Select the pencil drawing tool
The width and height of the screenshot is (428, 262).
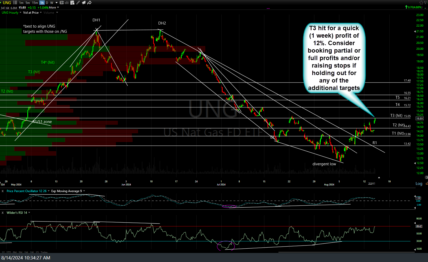click(78, 3)
